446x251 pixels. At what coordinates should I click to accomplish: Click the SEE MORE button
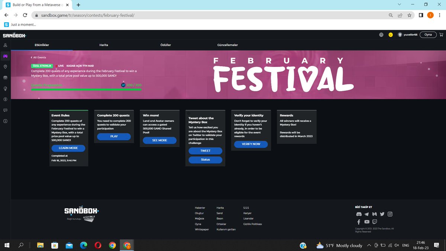[159, 140]
